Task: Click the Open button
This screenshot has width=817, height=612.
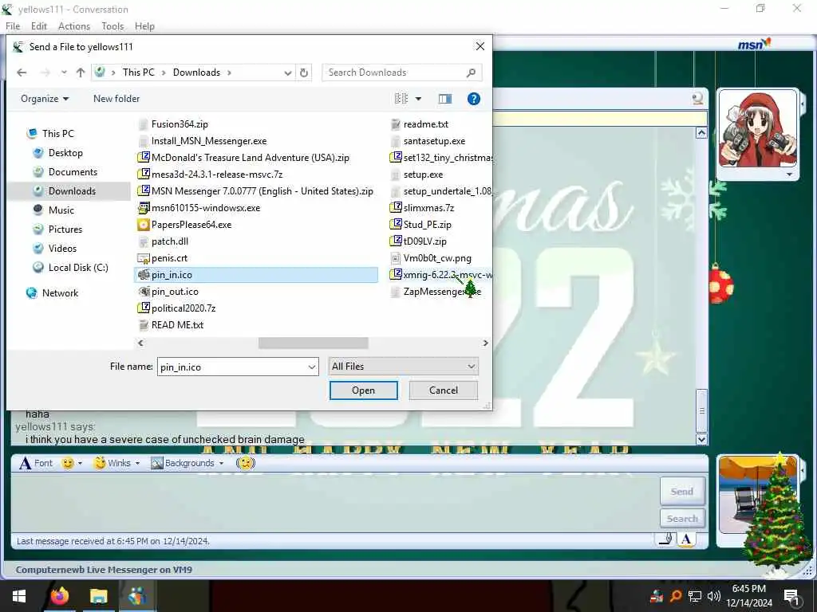Action: click(x=363, y=390)
